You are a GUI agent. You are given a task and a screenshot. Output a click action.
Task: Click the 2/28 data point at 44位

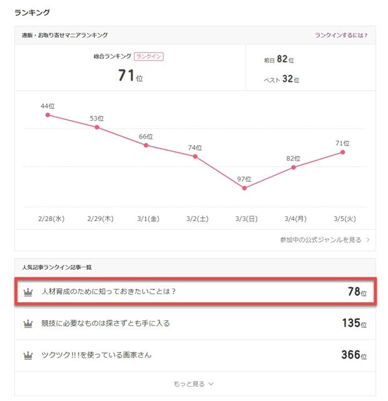pos(48,115)
